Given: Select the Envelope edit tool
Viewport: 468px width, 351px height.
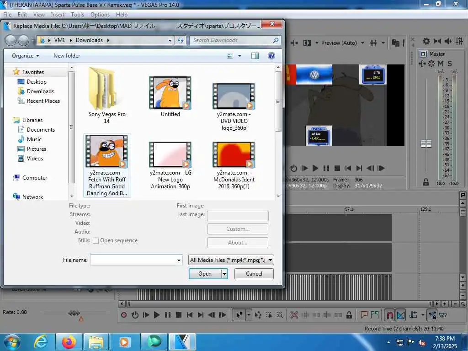Looking at the screenshot, I should click(258, 315).
